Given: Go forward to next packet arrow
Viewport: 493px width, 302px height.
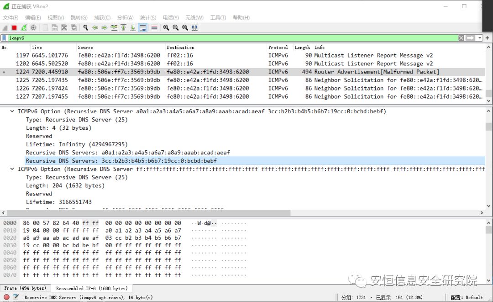Looking at the screenshot, I should click(105, 28).
